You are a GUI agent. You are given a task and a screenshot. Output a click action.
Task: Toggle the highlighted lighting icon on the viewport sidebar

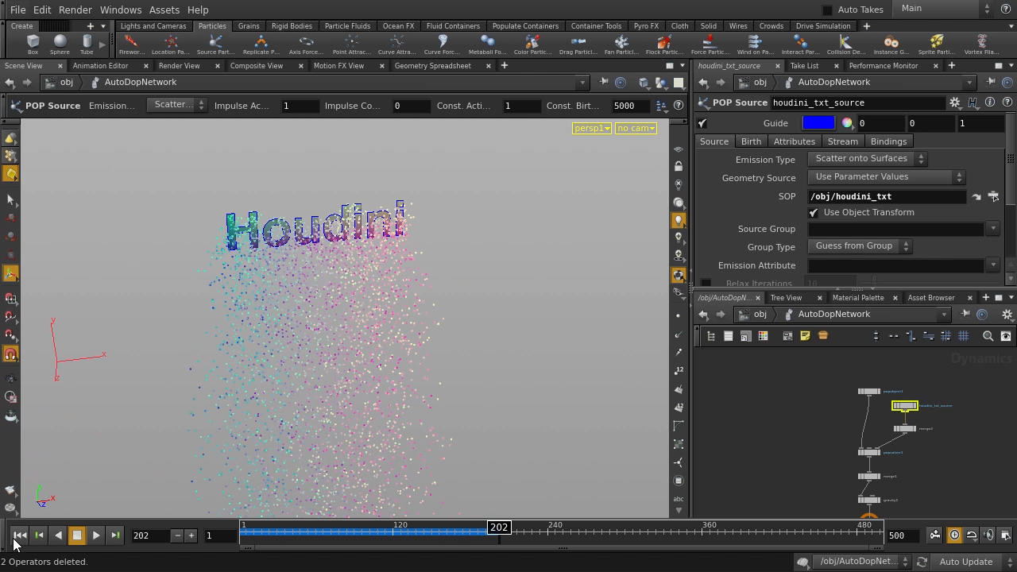pyautogui.click(x=678, y=218)
